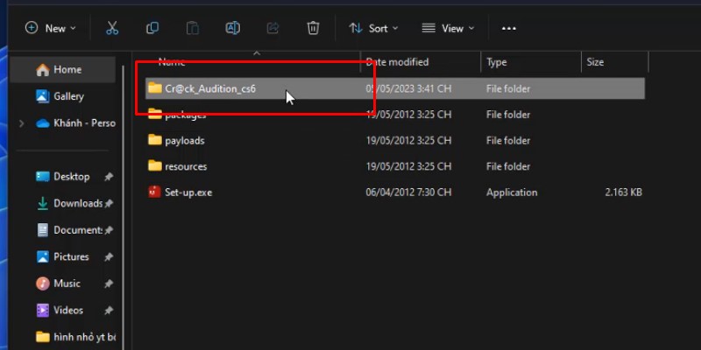The image size is (701, 350).
Task: Open the Sort dropdown menu
Action: (373, 28)
